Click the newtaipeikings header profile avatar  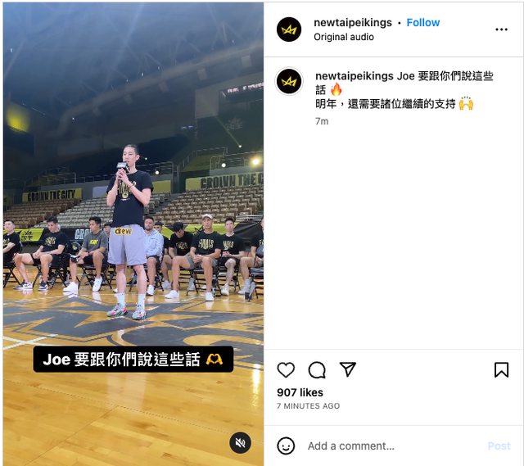pos(289,29)
